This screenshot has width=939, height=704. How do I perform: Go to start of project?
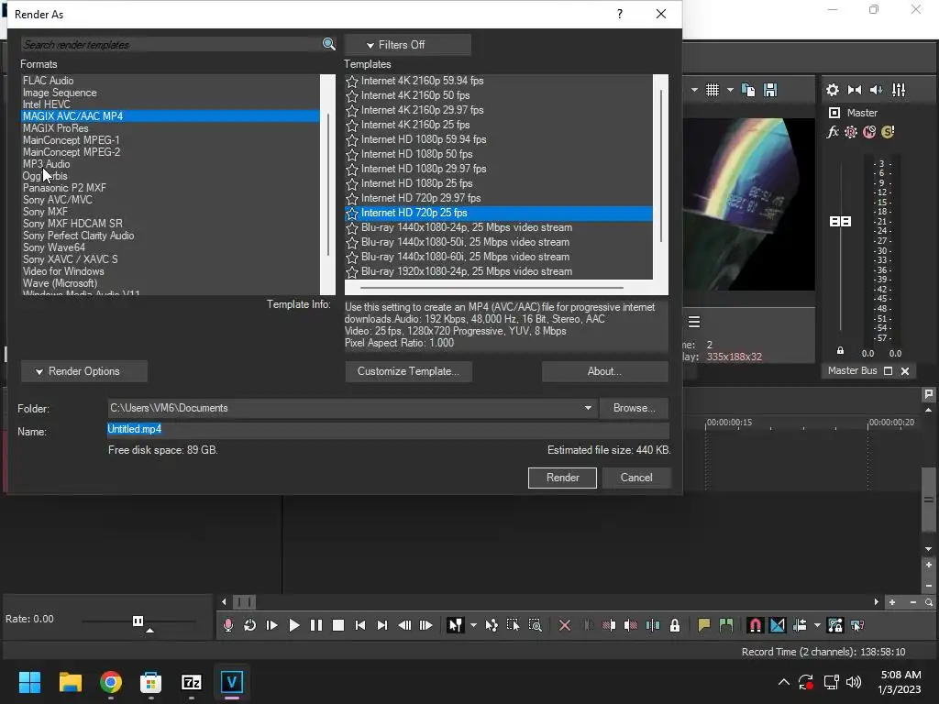tap(359, 625)
